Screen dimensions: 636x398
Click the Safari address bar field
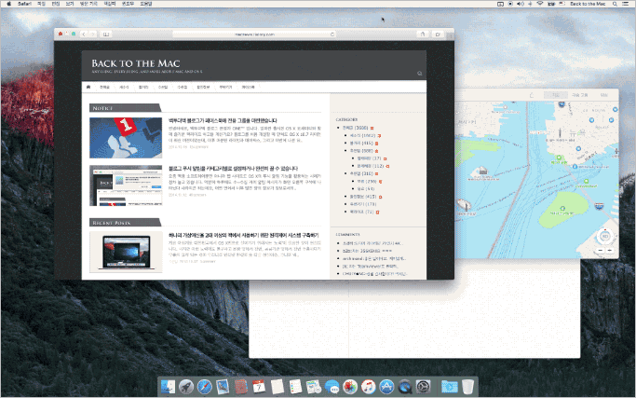point(254,34)
